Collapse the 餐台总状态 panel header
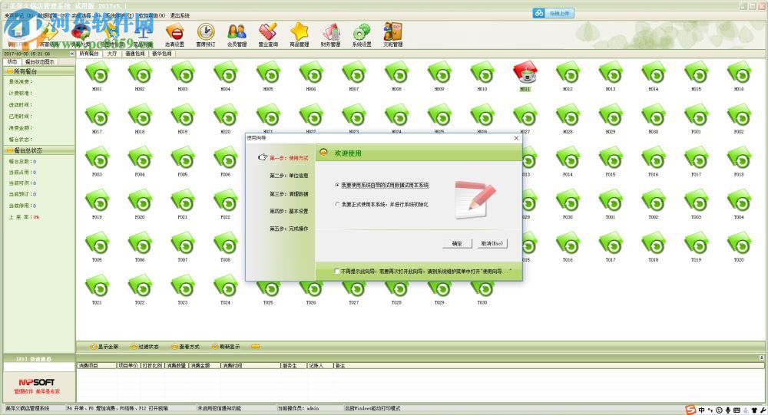Image resolution: width=768 pixels, height=415 pixels. pos(37,150)
